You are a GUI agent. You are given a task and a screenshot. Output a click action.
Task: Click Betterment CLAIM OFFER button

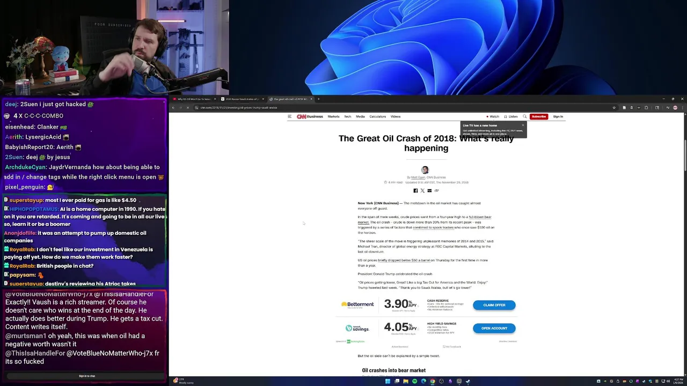coord(494,305)
